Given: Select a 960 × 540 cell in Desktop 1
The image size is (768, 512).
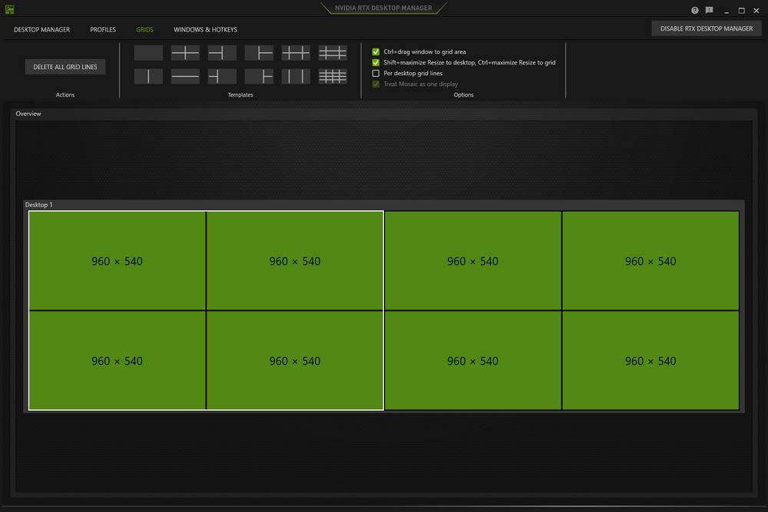Looking at the screenshot, I should pyautogui.click(x=117, y=261).
